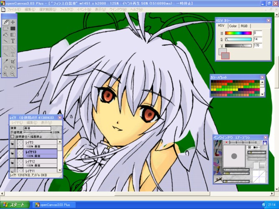Viewport: 279px width, 209px height.
Task: Select the Line tool in the toolbox
Action: pos(6,41)
